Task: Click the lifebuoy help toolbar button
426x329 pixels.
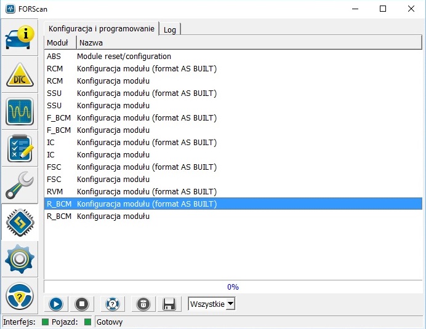Action: 112,304
